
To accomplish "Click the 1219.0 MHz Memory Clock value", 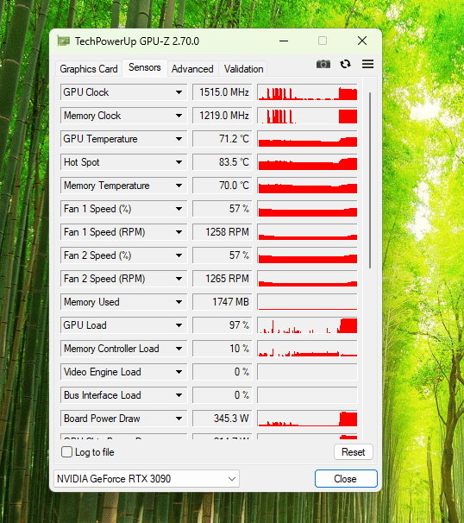I will (x=223, y=116).
